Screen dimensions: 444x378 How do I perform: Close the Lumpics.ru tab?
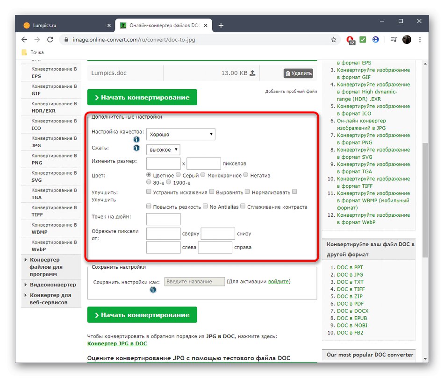click(x=109, y=26)
